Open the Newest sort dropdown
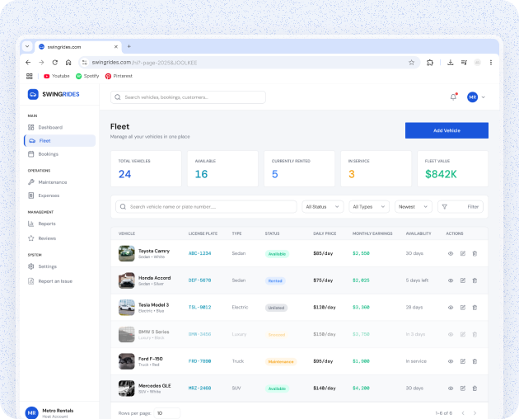 point(414,206)
